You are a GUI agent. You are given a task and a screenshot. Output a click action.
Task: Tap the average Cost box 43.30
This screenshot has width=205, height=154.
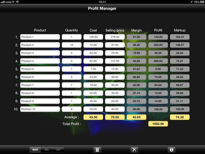93,117
